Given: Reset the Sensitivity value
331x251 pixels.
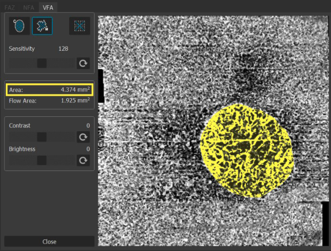Looking at the screenshot, I should [x=84, y=63].
